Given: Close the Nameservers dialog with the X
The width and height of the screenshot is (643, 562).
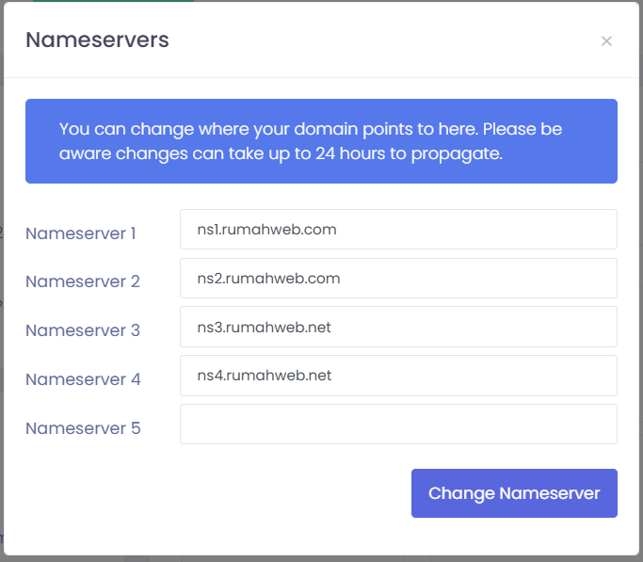Looking at the screenshot, I should coord(606,40).
